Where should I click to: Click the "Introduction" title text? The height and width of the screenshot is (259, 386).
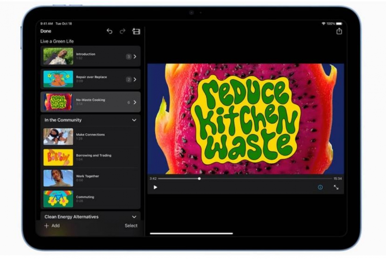coord(86,54)
